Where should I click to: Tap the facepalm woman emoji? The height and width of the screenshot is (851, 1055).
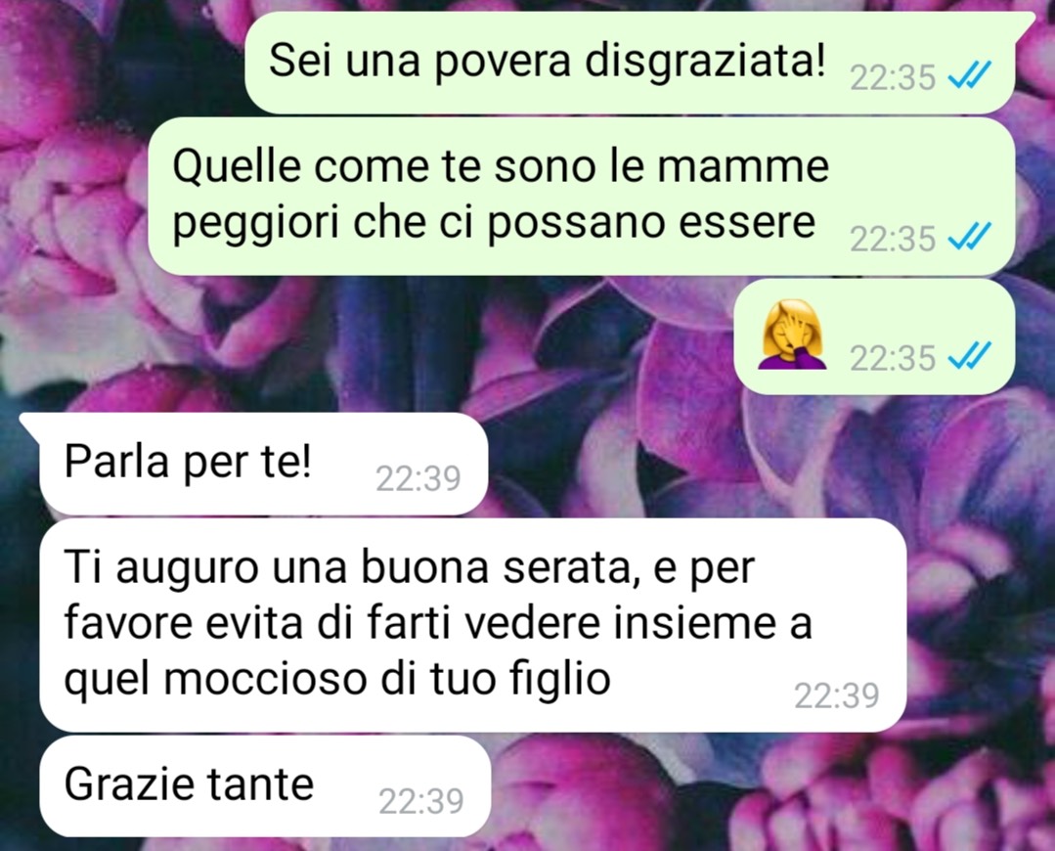(792, 336)
